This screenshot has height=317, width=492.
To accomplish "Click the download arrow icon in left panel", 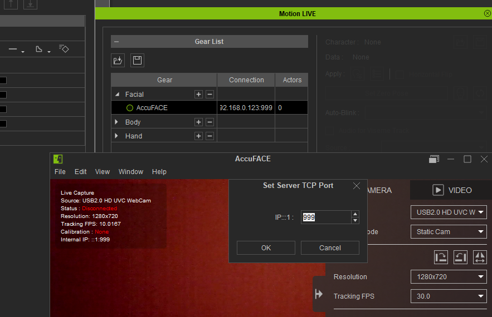I will click(31, 4).
